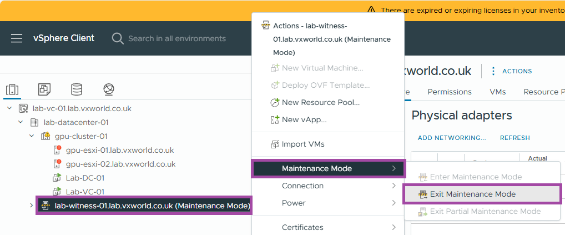Click the license warning triangle icon

(371, 10)
